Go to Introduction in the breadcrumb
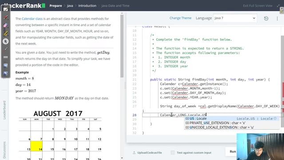 (x=87, y=6)
